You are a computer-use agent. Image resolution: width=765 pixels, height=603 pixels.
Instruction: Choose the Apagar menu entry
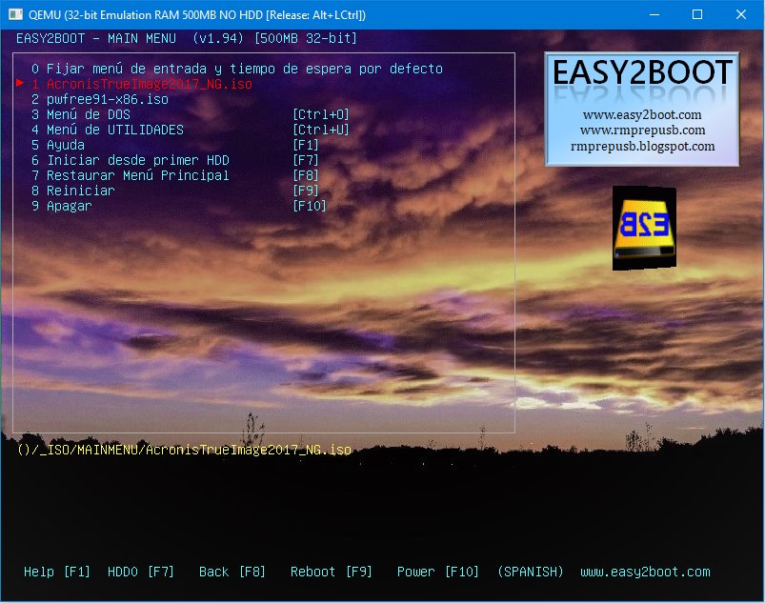(x=62, y=206)
